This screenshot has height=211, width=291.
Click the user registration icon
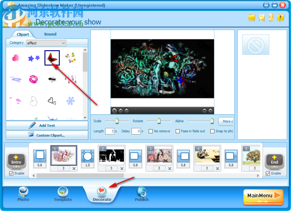271,17
